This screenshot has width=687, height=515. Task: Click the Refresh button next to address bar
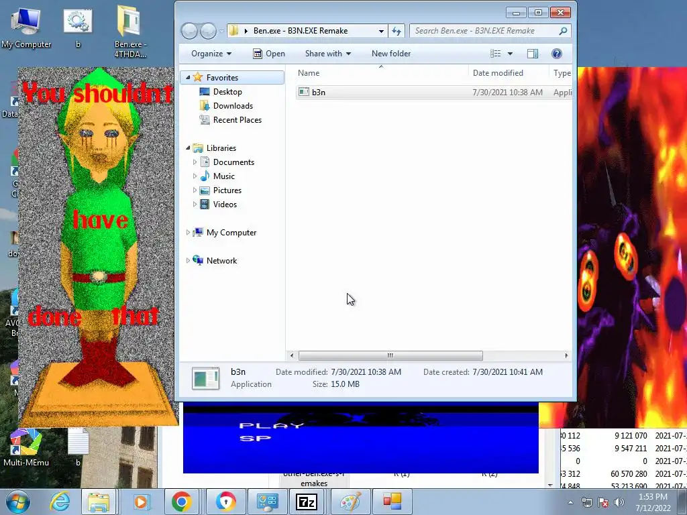coord(396,31)
